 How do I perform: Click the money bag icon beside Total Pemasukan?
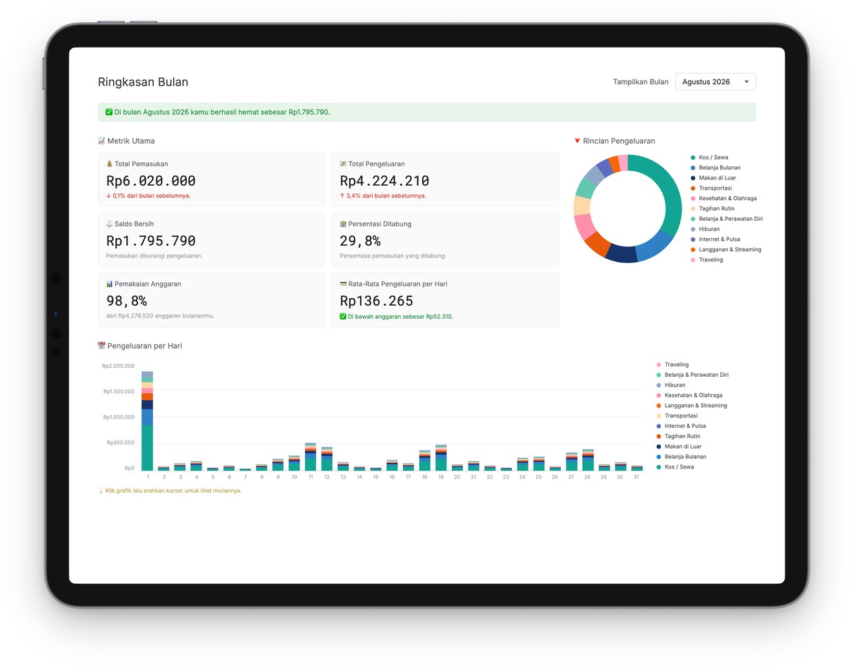(x=110, y=164)
